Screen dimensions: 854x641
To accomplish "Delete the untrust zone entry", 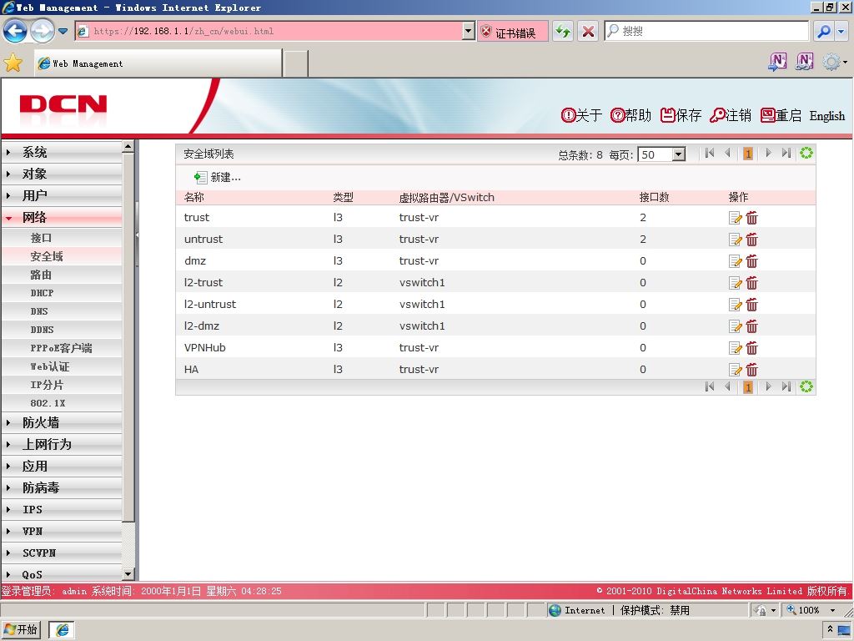I will (752, 240).
